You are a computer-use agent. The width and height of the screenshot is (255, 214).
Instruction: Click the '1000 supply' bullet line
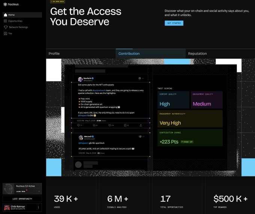(85, 102)
